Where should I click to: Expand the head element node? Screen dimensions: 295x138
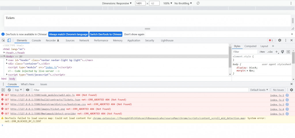(x=4, y=53)
